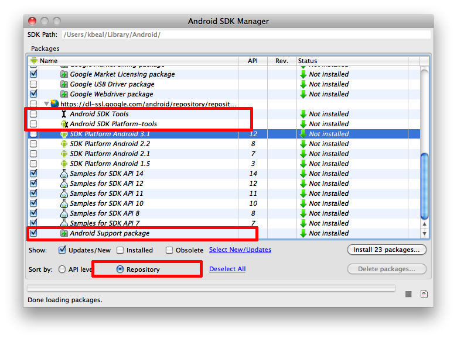Click the android icon for SDK Platform Android 1.5
The height and width of the screenshot is (339, 457).
click(64, 164)
